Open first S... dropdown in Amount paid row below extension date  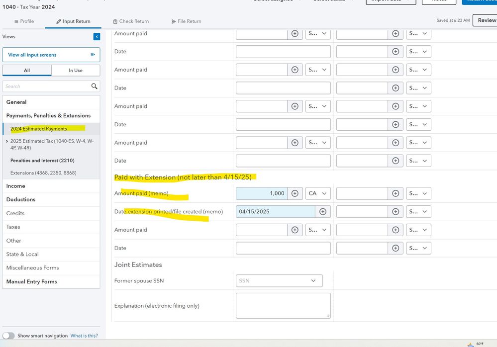click(x=318, y=230)
